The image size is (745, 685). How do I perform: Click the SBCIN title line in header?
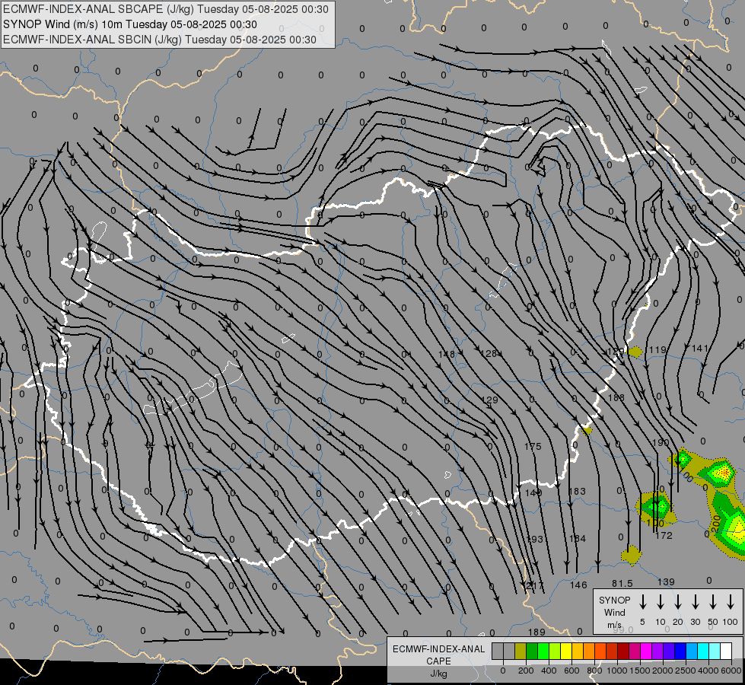coord(160,40)
